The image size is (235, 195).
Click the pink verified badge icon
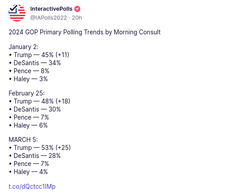coord(77,9)
